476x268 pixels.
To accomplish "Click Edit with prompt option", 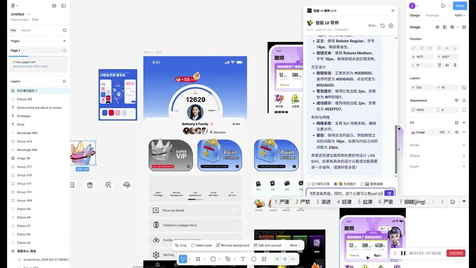I will (x=267, y=245).
